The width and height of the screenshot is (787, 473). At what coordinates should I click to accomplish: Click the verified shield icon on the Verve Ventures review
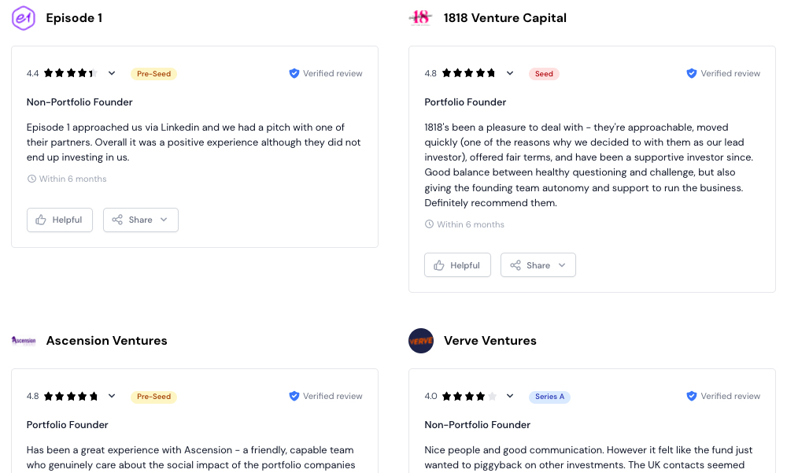coord(692,396)
